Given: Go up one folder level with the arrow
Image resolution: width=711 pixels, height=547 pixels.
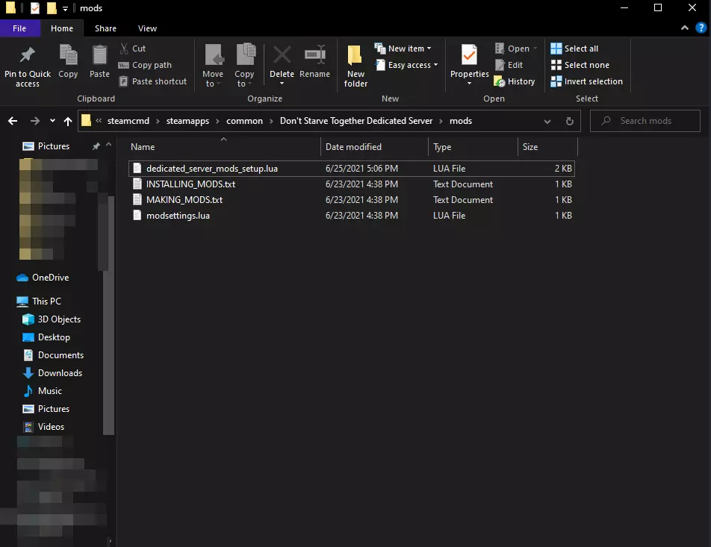Looking at the screenshot, I should [68, 121].
